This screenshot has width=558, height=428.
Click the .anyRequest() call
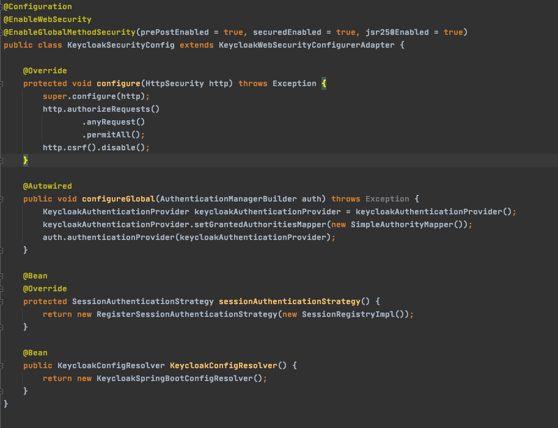[x=114, y=122]
